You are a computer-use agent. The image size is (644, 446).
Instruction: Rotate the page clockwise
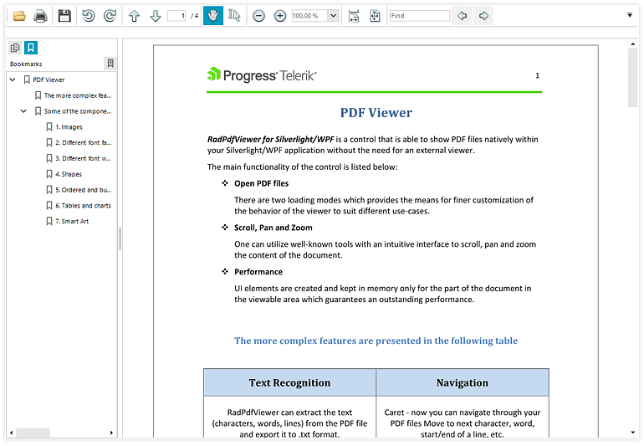[110, 16]
